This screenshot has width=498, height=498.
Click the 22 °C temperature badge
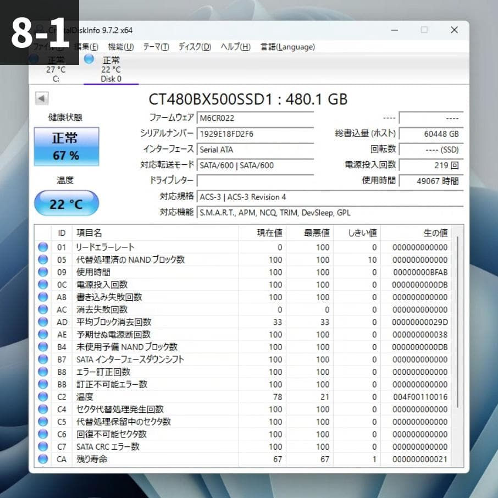coord(66,203)
